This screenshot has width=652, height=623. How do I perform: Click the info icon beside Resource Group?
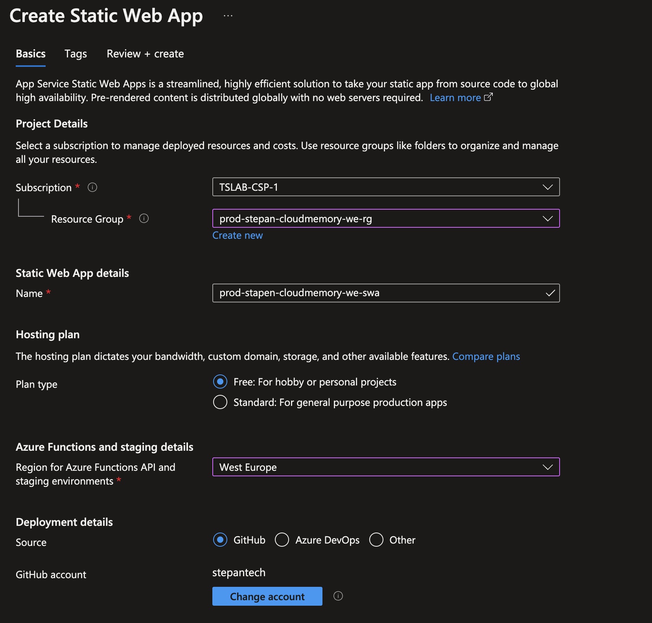144,218
